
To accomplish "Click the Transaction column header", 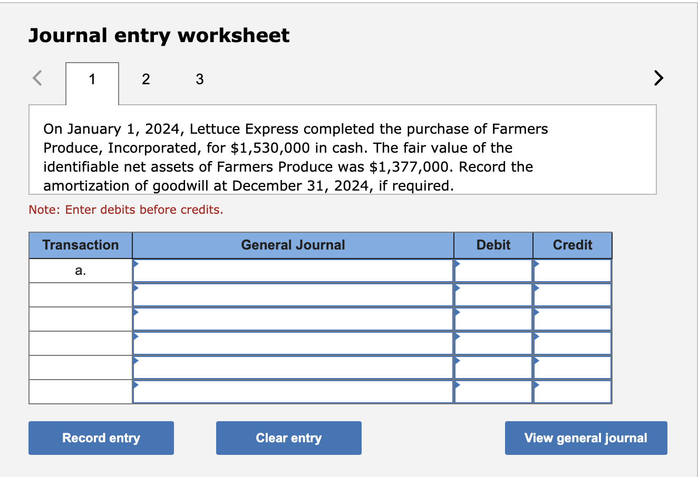I will [x=80, y=245].
